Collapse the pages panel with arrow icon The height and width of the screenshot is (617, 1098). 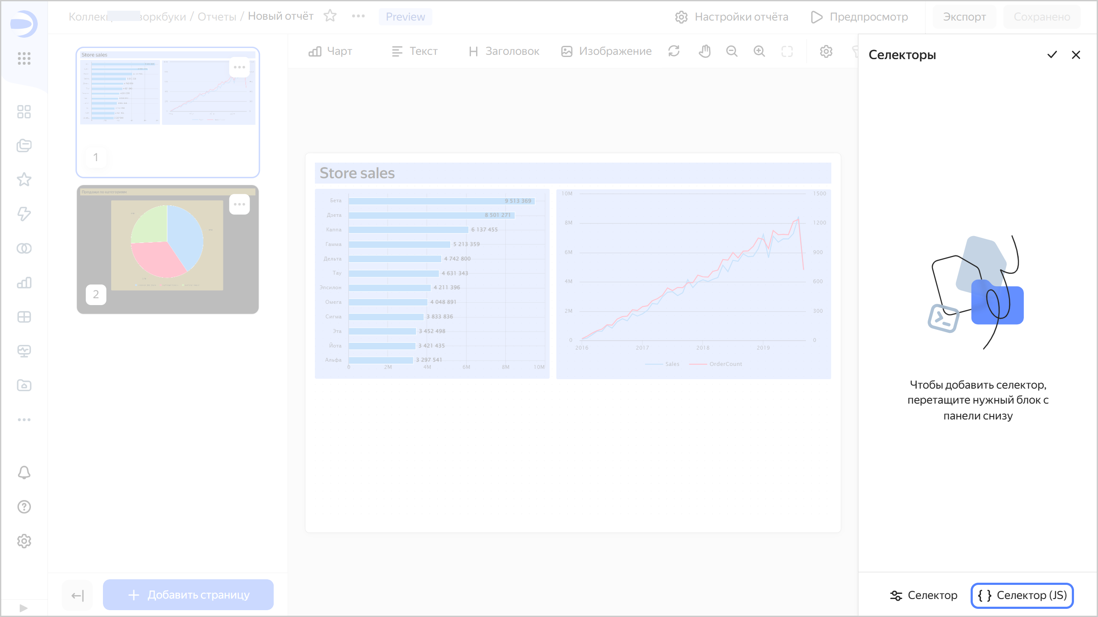[77, 595]
